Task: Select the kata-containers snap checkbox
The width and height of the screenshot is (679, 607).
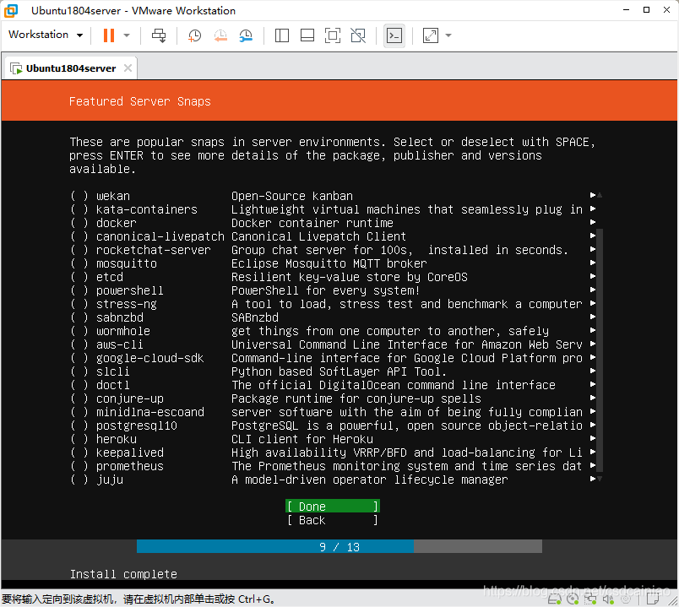Action: tap(79, 209)
